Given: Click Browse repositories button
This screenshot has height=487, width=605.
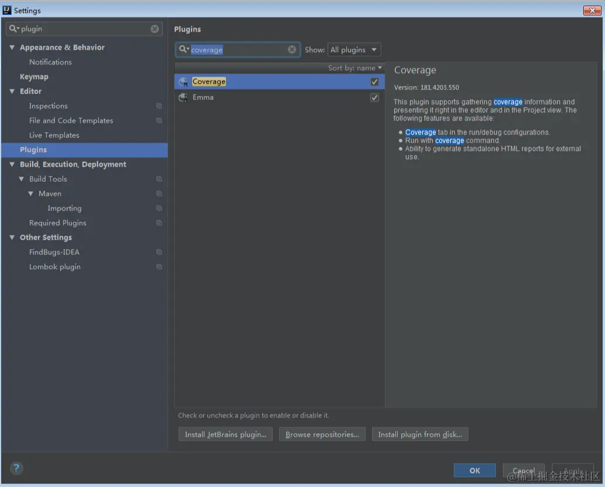Looking at the screenshot, I should (x=322, y=434).
